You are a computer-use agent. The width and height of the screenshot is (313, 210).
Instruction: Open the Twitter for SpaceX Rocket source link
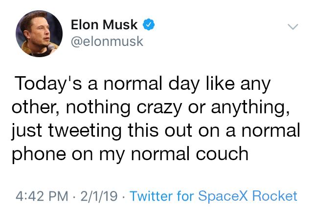point(213,196)
